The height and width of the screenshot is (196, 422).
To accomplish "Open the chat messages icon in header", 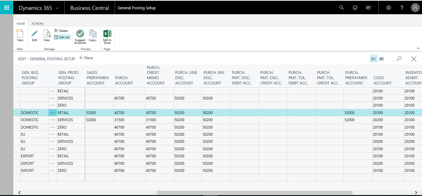I will point(368,8).
